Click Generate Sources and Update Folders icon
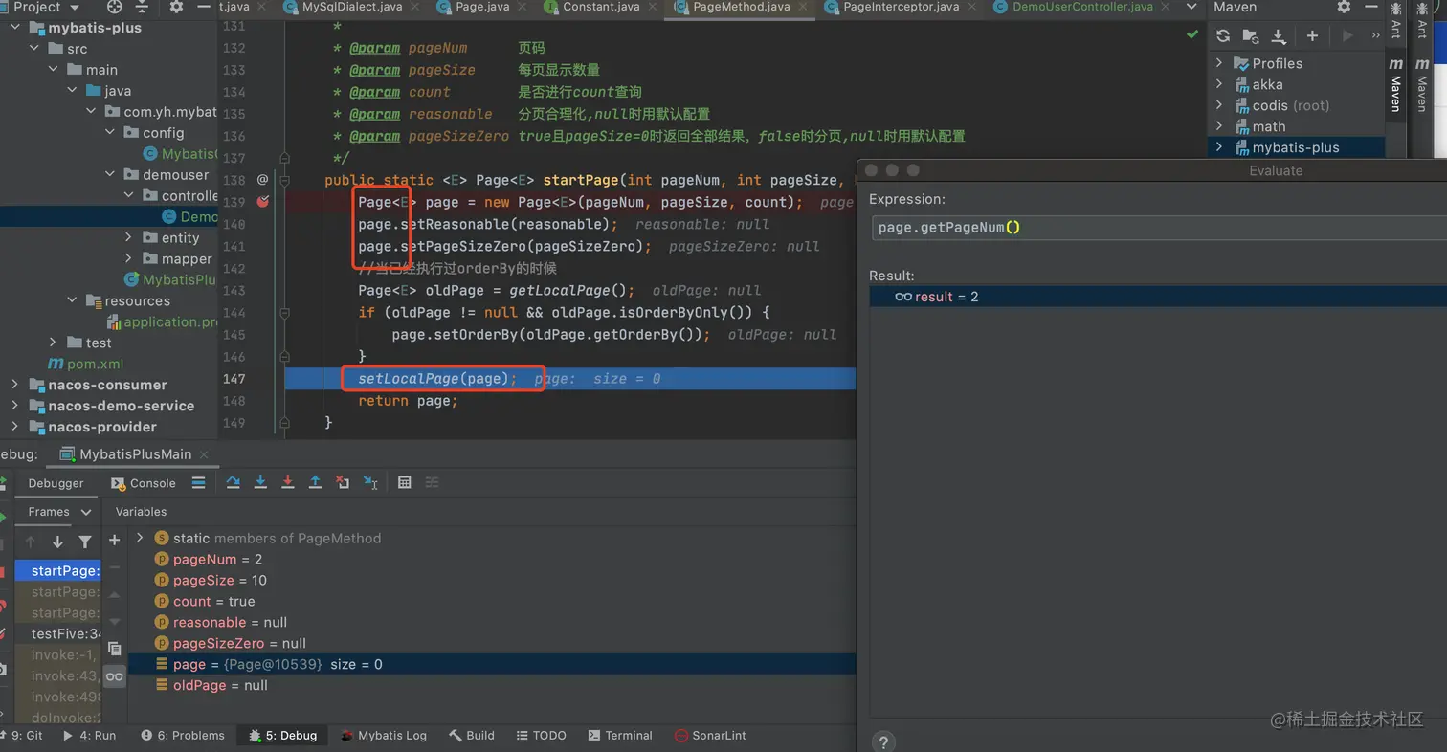 coord(1250,35)
